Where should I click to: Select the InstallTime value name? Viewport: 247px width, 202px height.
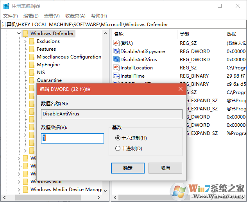(132, 76)
